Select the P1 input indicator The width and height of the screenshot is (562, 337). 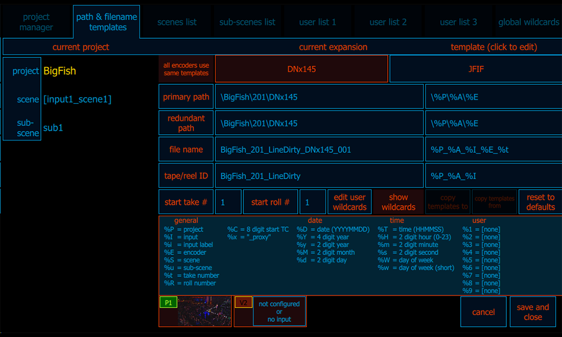pyautogui.click(x=168, y=303)
